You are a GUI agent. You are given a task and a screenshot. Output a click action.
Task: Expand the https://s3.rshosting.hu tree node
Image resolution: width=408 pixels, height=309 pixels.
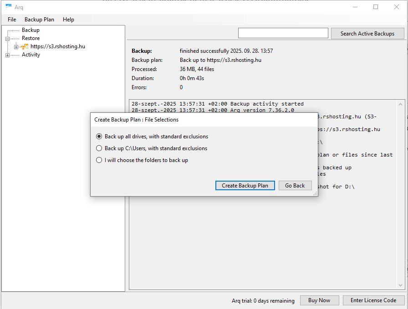pyautogui.click(x=16, y=47)
